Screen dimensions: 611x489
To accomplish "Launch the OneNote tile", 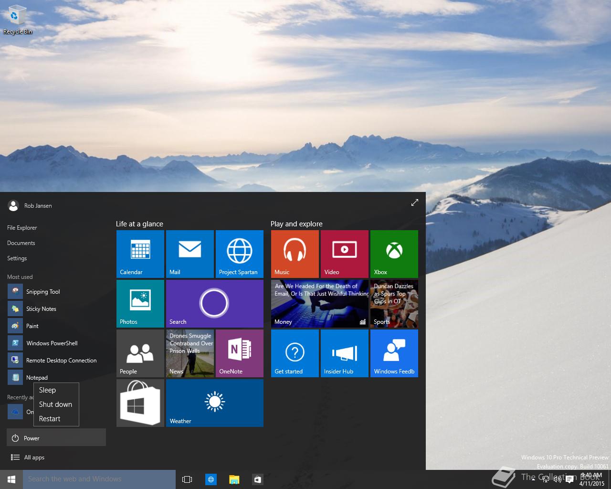I will pos(240,353).
